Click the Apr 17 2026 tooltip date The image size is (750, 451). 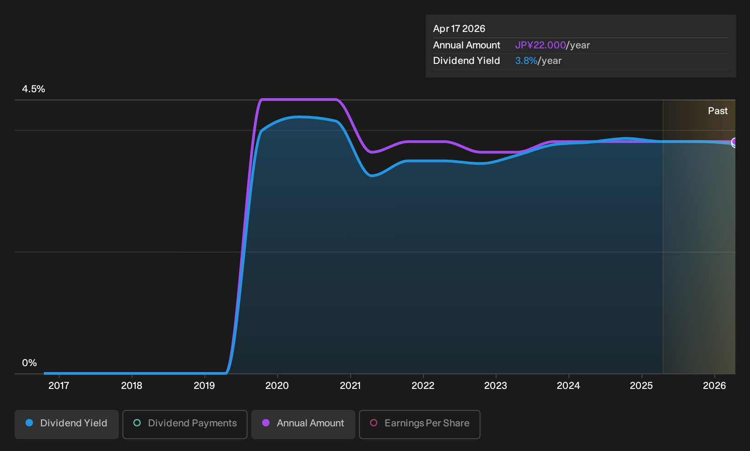(x=459, y=29)
